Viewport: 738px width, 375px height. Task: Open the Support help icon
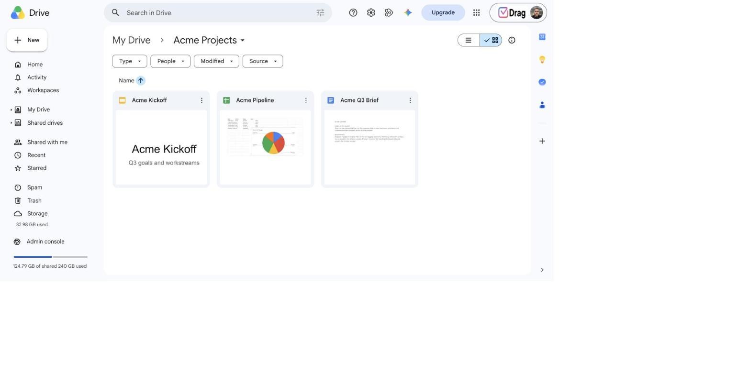(353, 13)
